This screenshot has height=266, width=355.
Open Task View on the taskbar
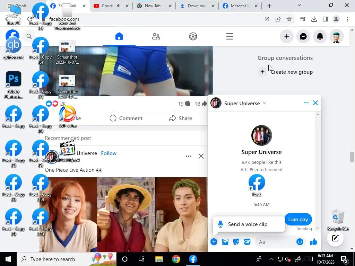pyautogui.click(x=141, y=259)
